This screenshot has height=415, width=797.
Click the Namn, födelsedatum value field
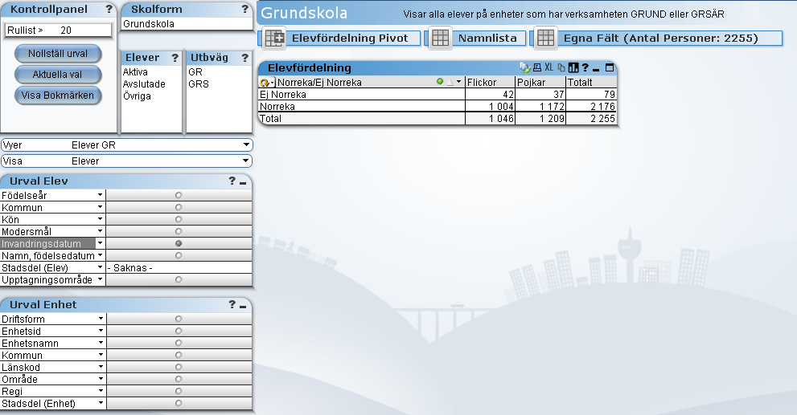pos(179,255)
